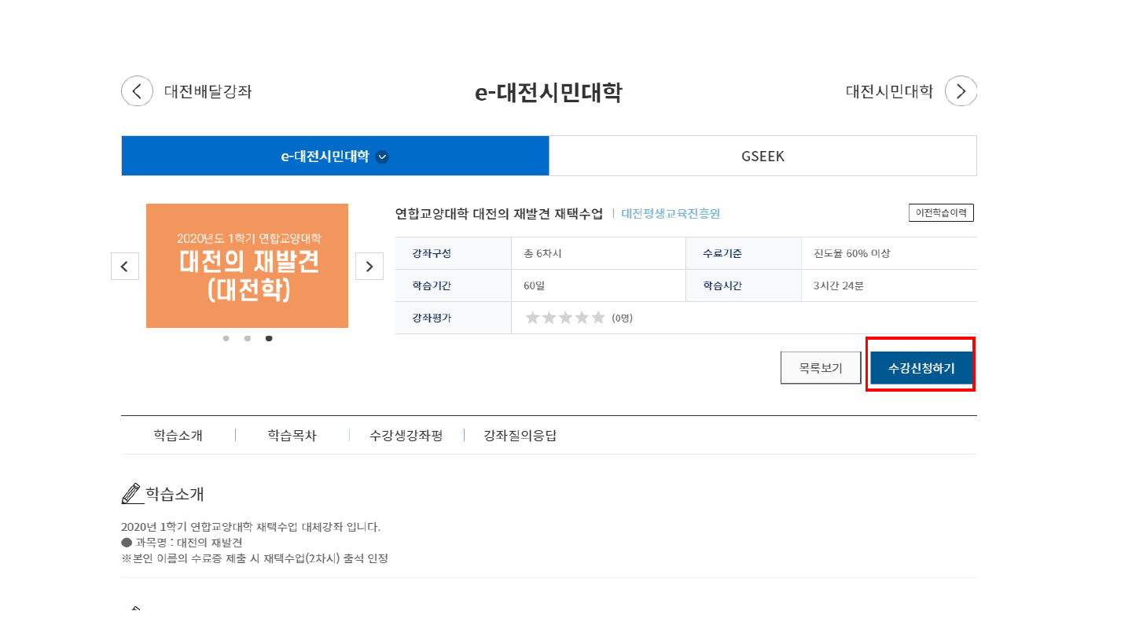Click the five-star course rating
The height and width of the screenshot is (637, 1132).
pyautogui.click(x=565, y=318)
